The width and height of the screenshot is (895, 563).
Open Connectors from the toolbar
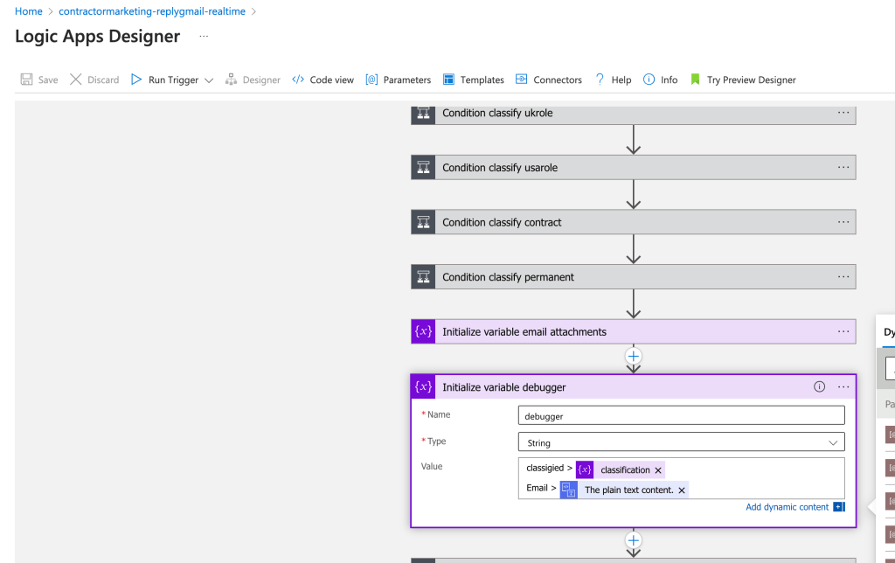coord(549,80)
